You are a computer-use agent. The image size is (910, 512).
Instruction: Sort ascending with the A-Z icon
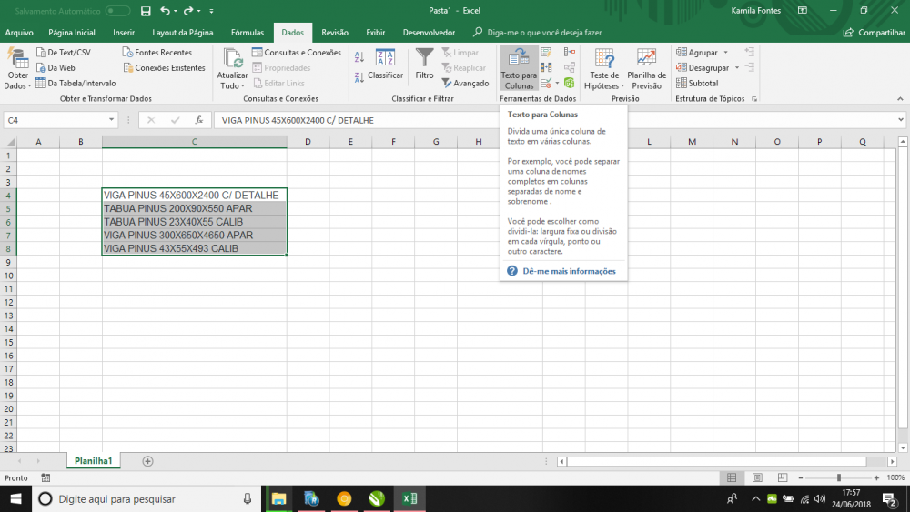(x=359, y=56)
